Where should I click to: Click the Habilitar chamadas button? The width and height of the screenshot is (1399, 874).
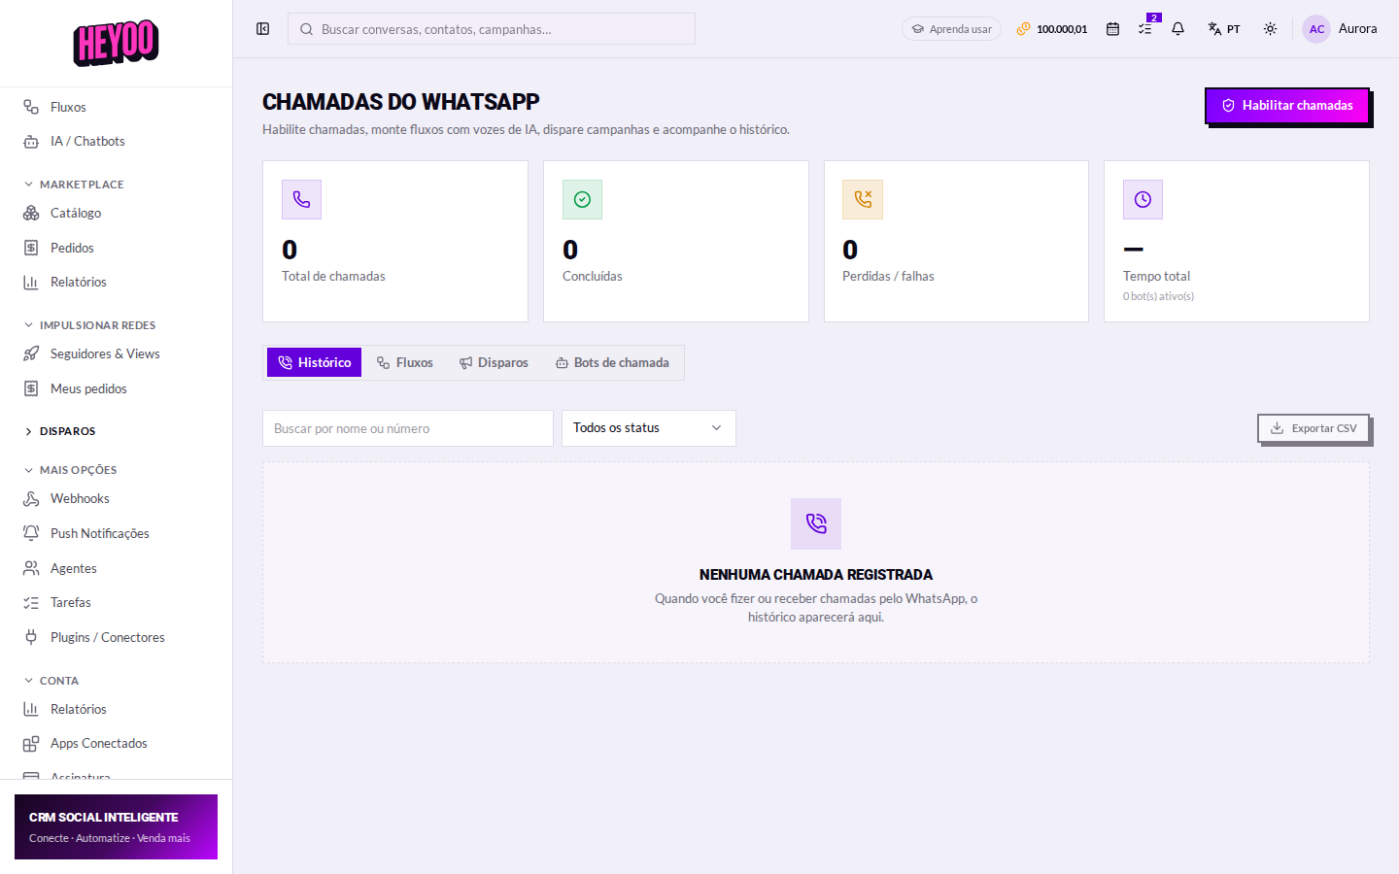point(1286,105)
